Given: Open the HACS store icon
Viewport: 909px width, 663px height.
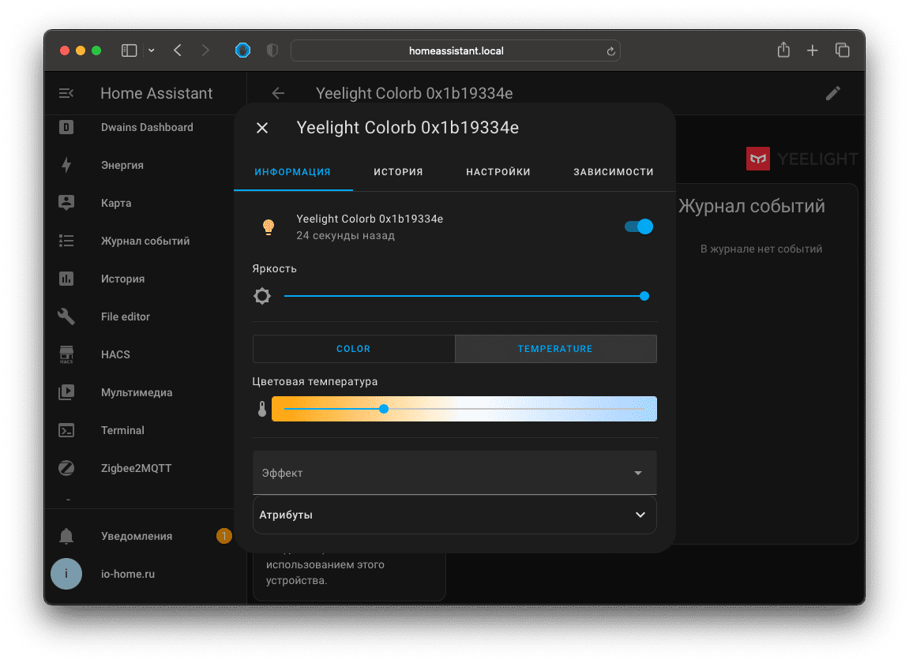Looking at the screenshot, I should [66, 354].
